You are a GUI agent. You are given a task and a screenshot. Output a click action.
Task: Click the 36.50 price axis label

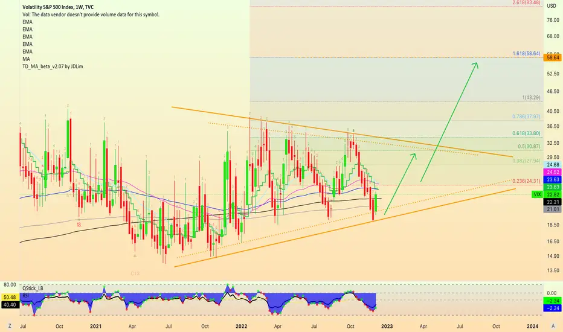point(553,126)
